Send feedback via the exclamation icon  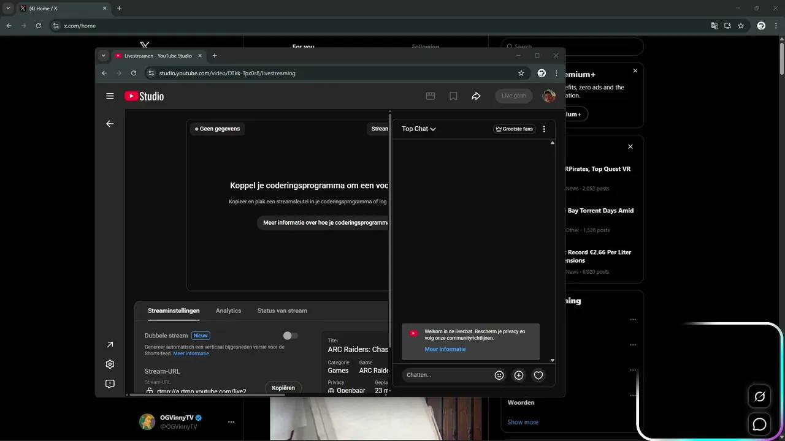[x=110, y=384]
